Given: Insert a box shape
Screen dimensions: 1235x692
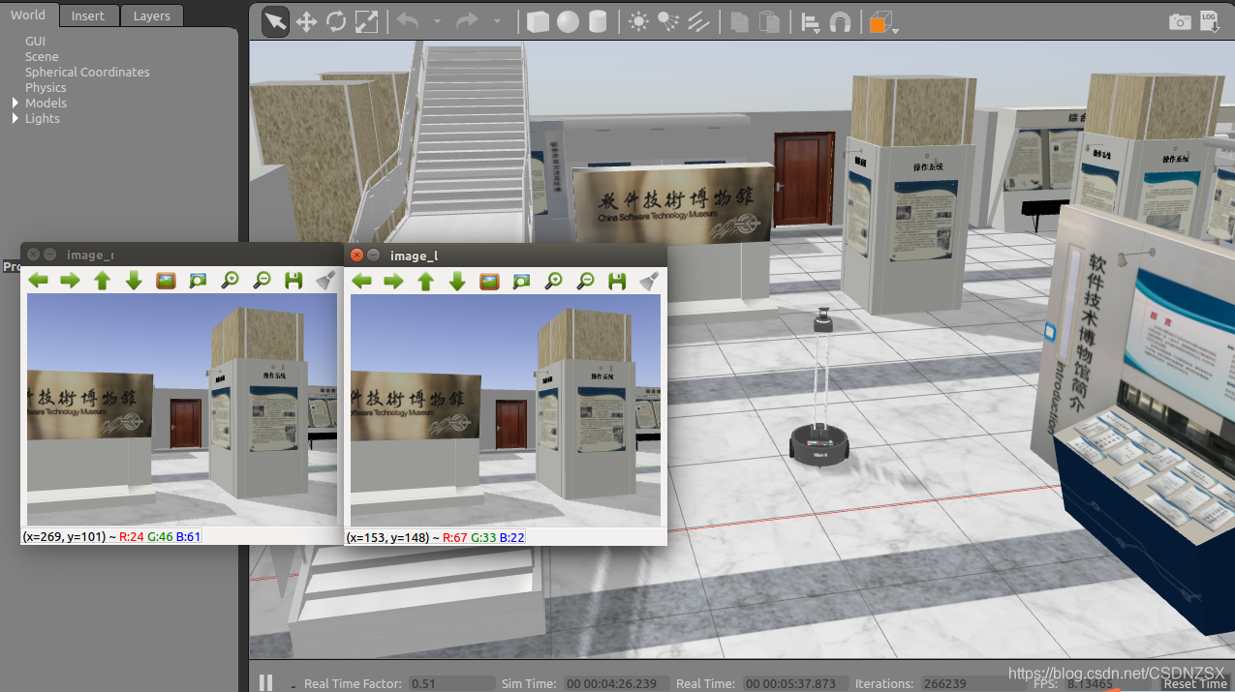Looking at the screenshot, I should 538,21.
